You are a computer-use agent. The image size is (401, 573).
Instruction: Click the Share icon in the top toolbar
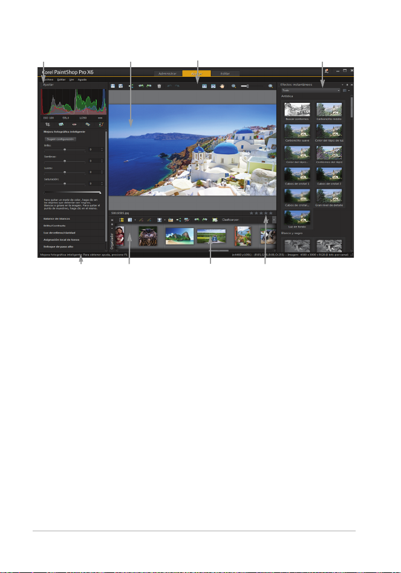click(131, 87)
